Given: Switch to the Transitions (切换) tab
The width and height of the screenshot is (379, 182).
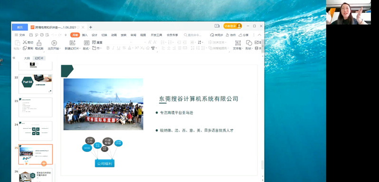Looking at the screenshot, I should pos(104,35).
